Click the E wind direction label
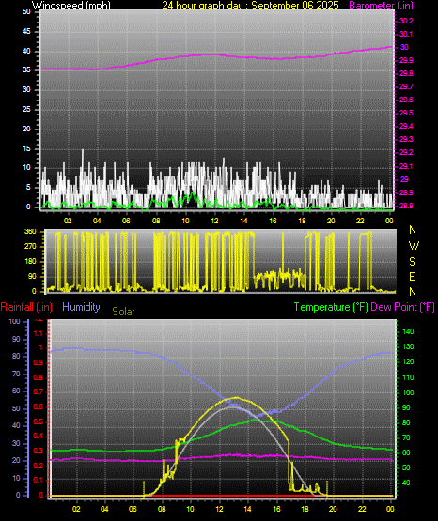 coord(412,276)
